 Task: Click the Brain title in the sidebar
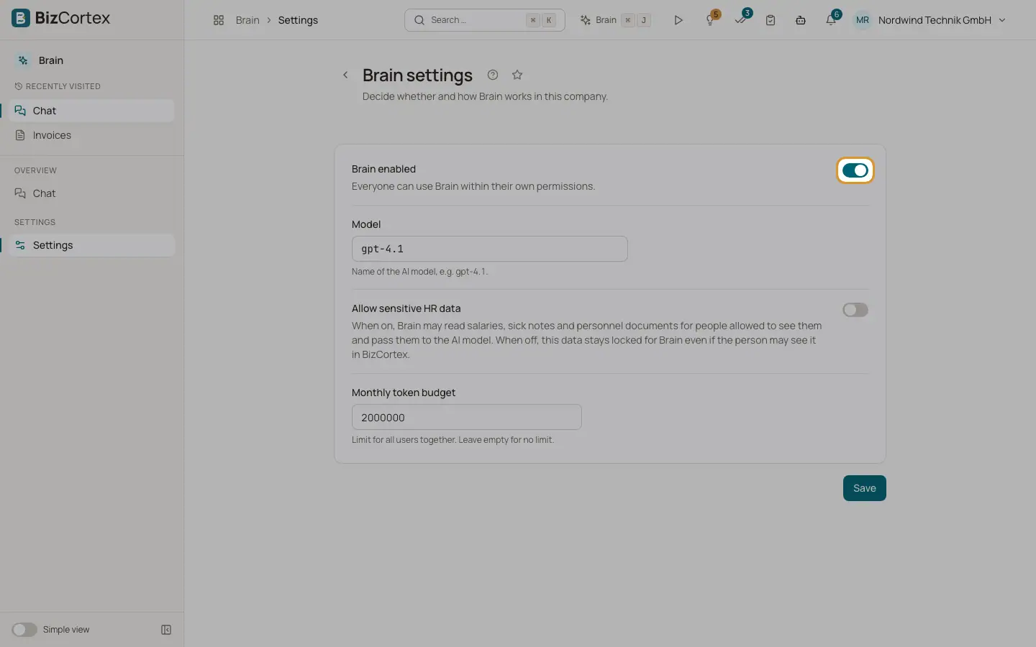click(51, 60)
